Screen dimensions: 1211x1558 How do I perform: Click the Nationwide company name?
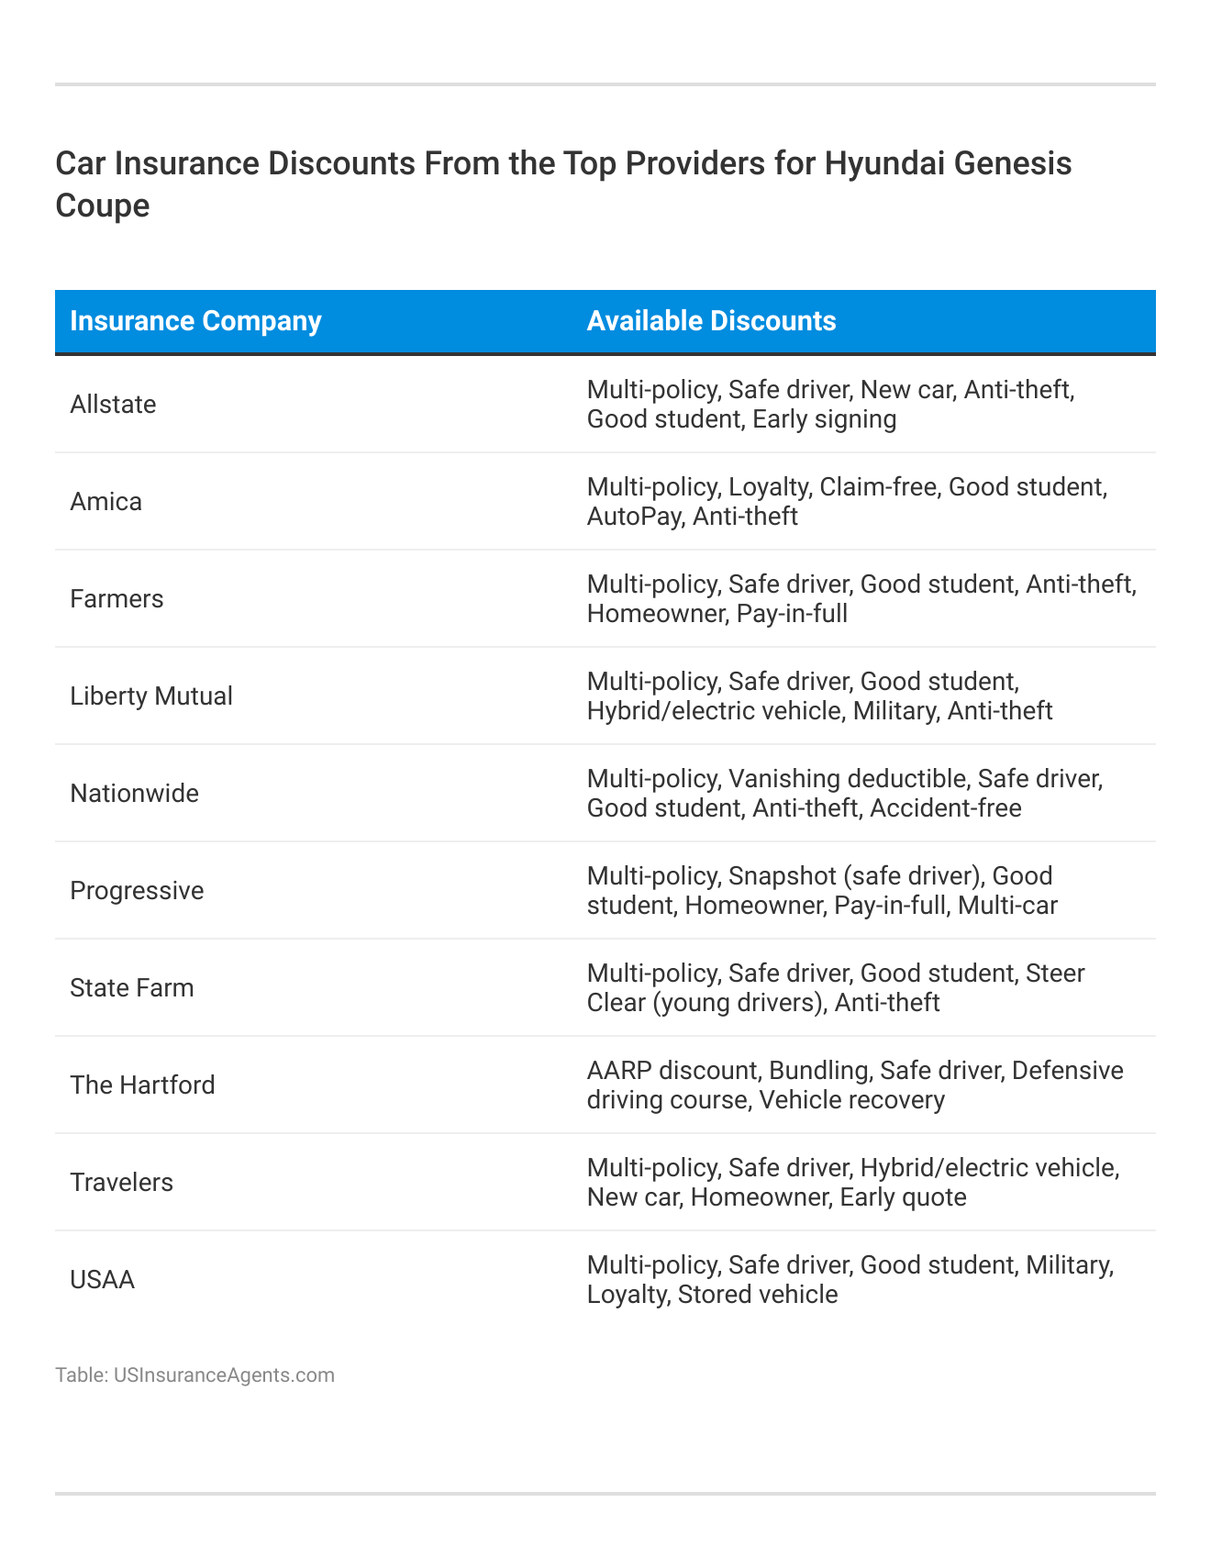(134, 794)
